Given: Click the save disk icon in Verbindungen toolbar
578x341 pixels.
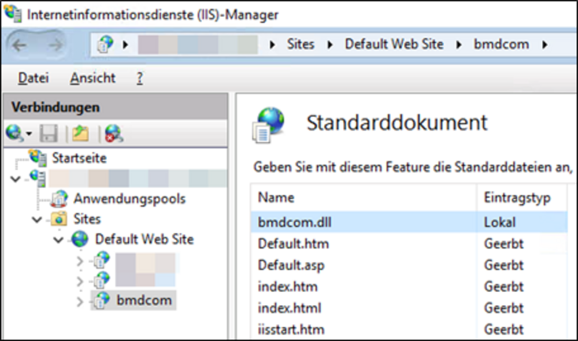Looking at the screenshot, I should [x=48, y=134].
